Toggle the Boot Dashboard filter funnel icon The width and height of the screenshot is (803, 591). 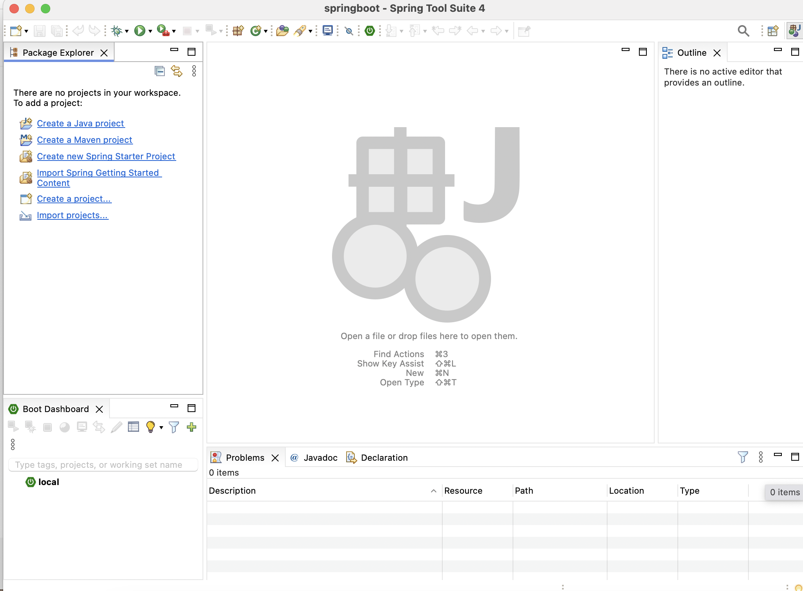click(174, 427)
